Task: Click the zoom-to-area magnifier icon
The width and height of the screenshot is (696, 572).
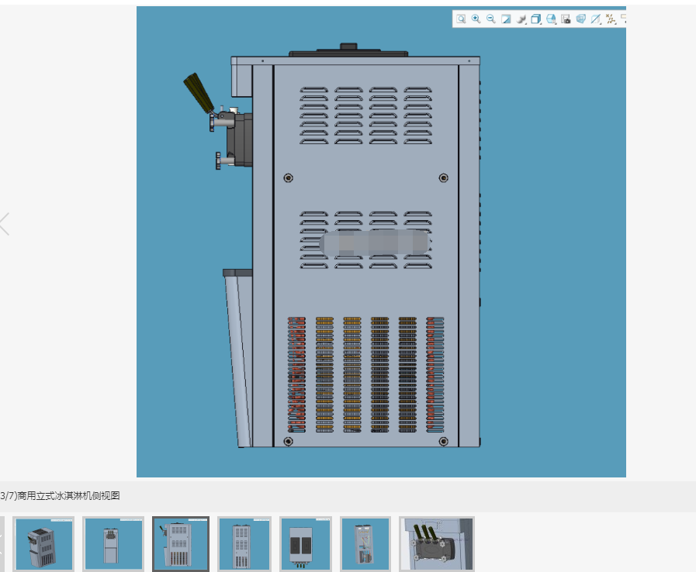Action: [461, 19]
